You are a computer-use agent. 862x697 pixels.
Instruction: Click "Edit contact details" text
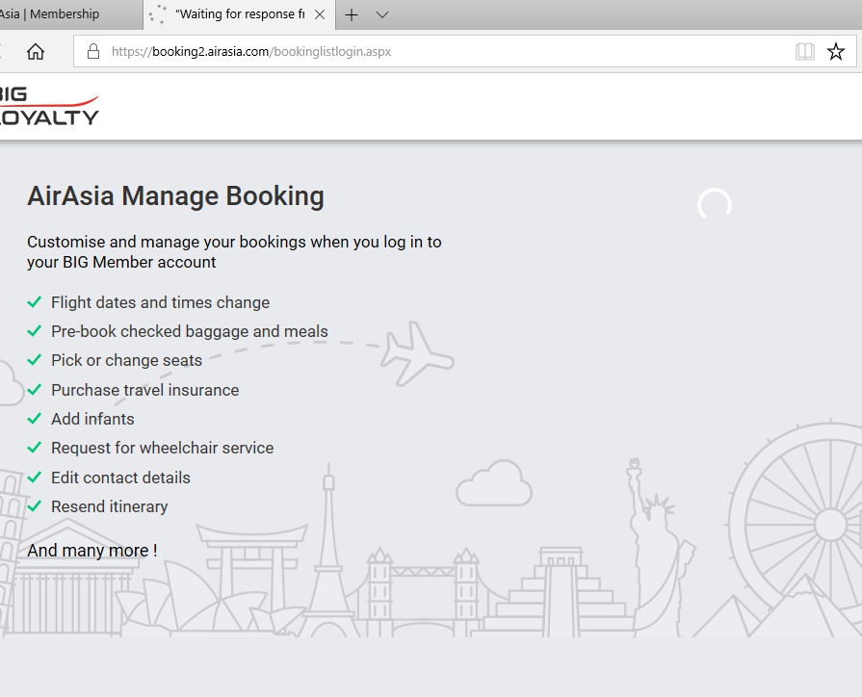point(120,478)
